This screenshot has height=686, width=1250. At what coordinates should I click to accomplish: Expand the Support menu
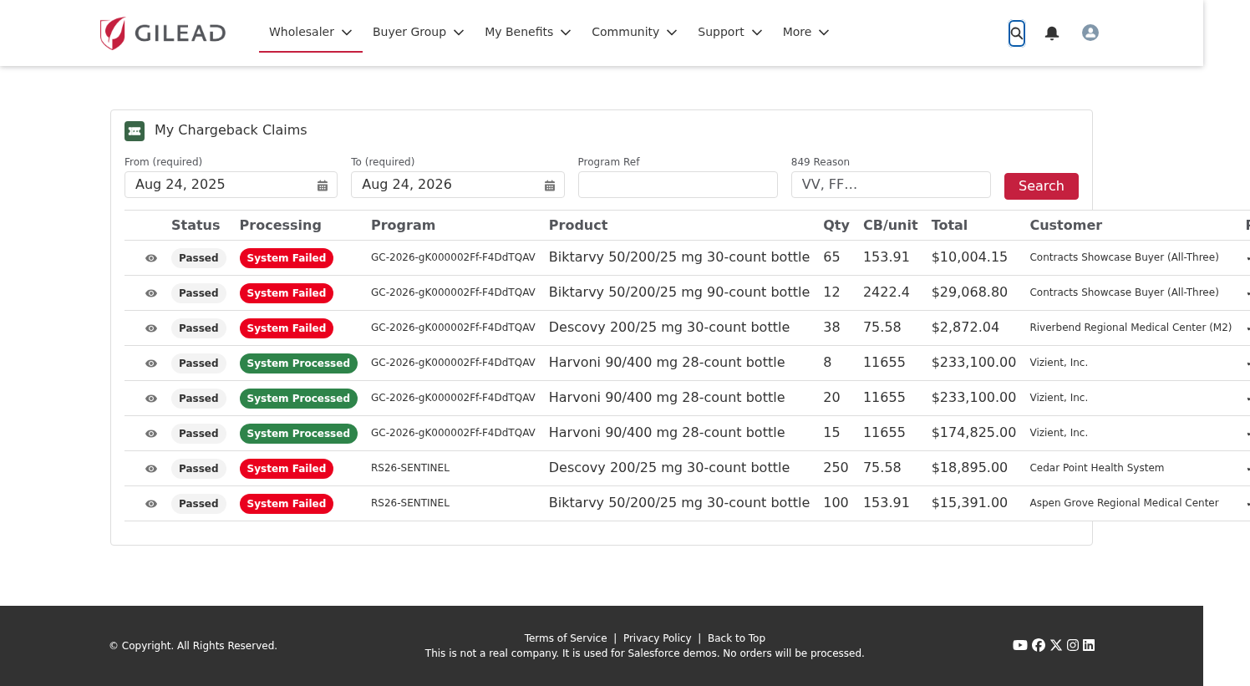[730, 33]
